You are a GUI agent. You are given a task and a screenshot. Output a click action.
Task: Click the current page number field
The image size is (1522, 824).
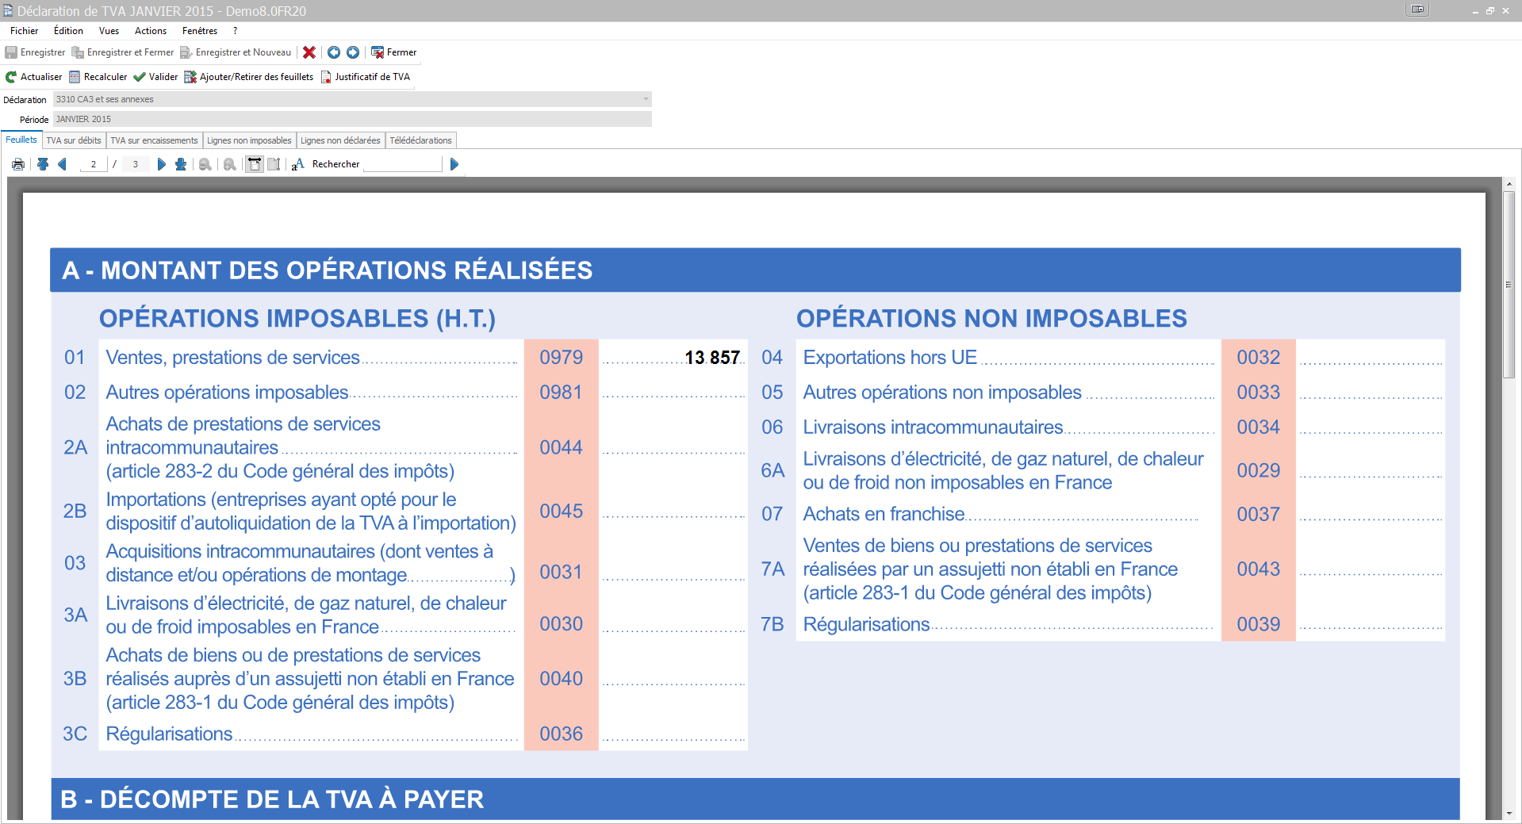tap(94, 164)
